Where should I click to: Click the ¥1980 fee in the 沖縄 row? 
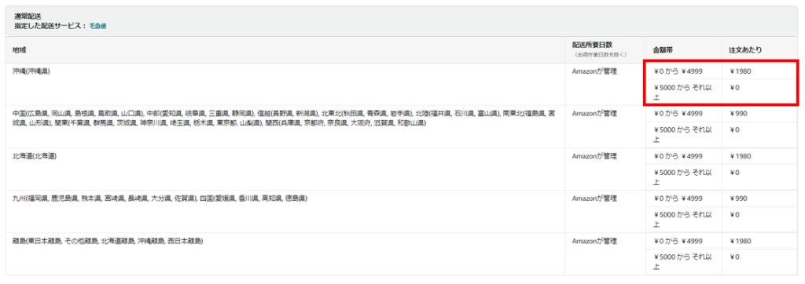click(741, 71)
